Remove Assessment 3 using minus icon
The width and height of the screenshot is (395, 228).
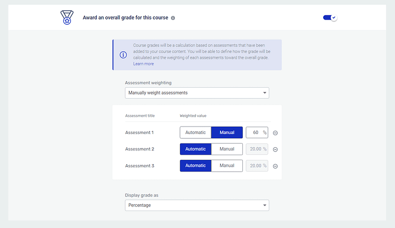[275, 166]
